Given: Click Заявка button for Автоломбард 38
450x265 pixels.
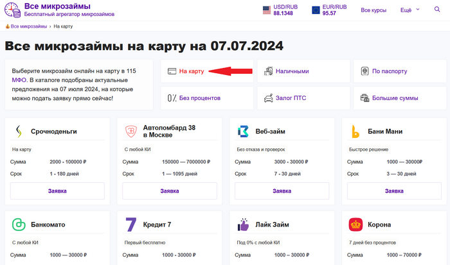Looking at the screenshot, I should (170, 191).
